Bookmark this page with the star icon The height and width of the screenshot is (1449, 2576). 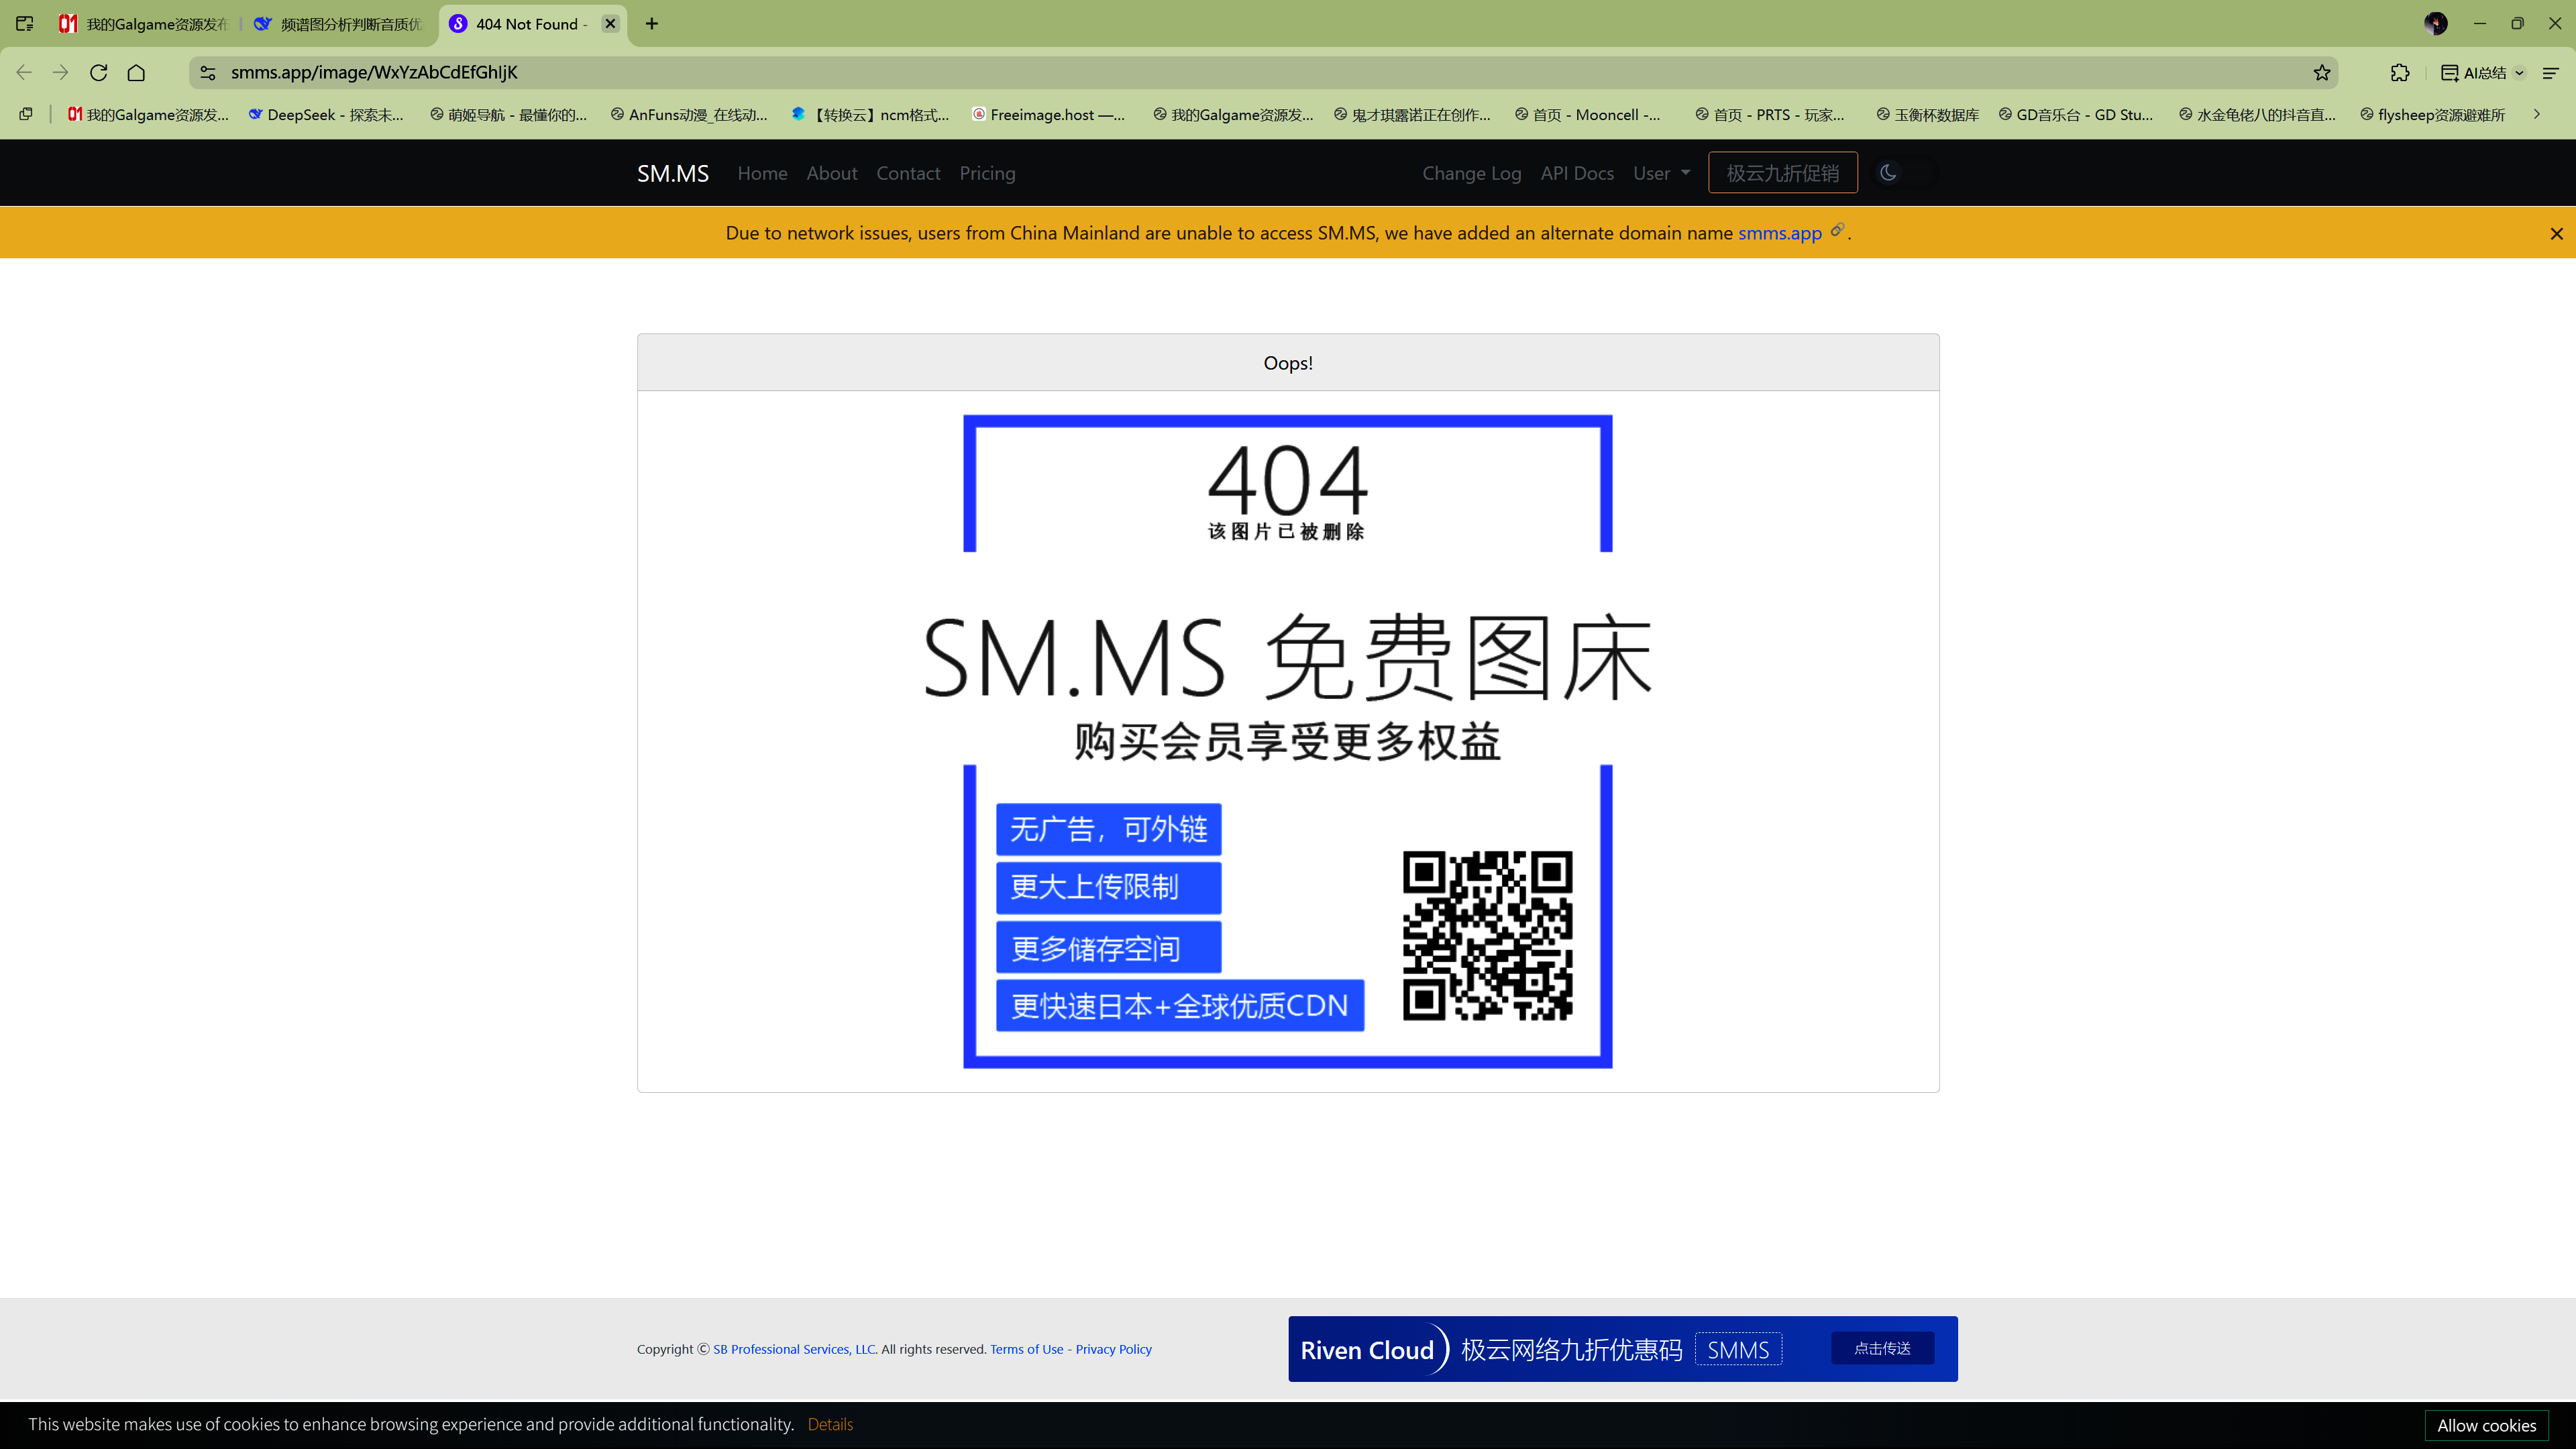[2321, 72]
